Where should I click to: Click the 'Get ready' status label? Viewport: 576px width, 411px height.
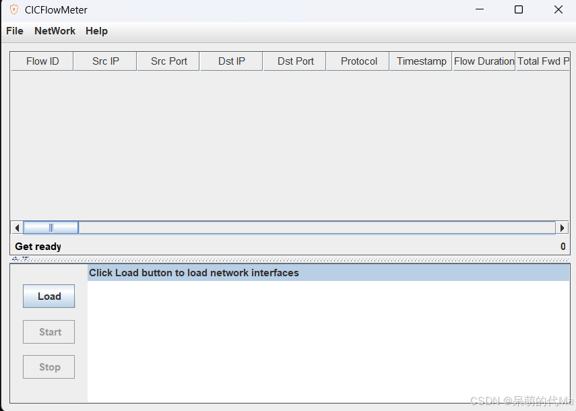(x=38, y=247)
